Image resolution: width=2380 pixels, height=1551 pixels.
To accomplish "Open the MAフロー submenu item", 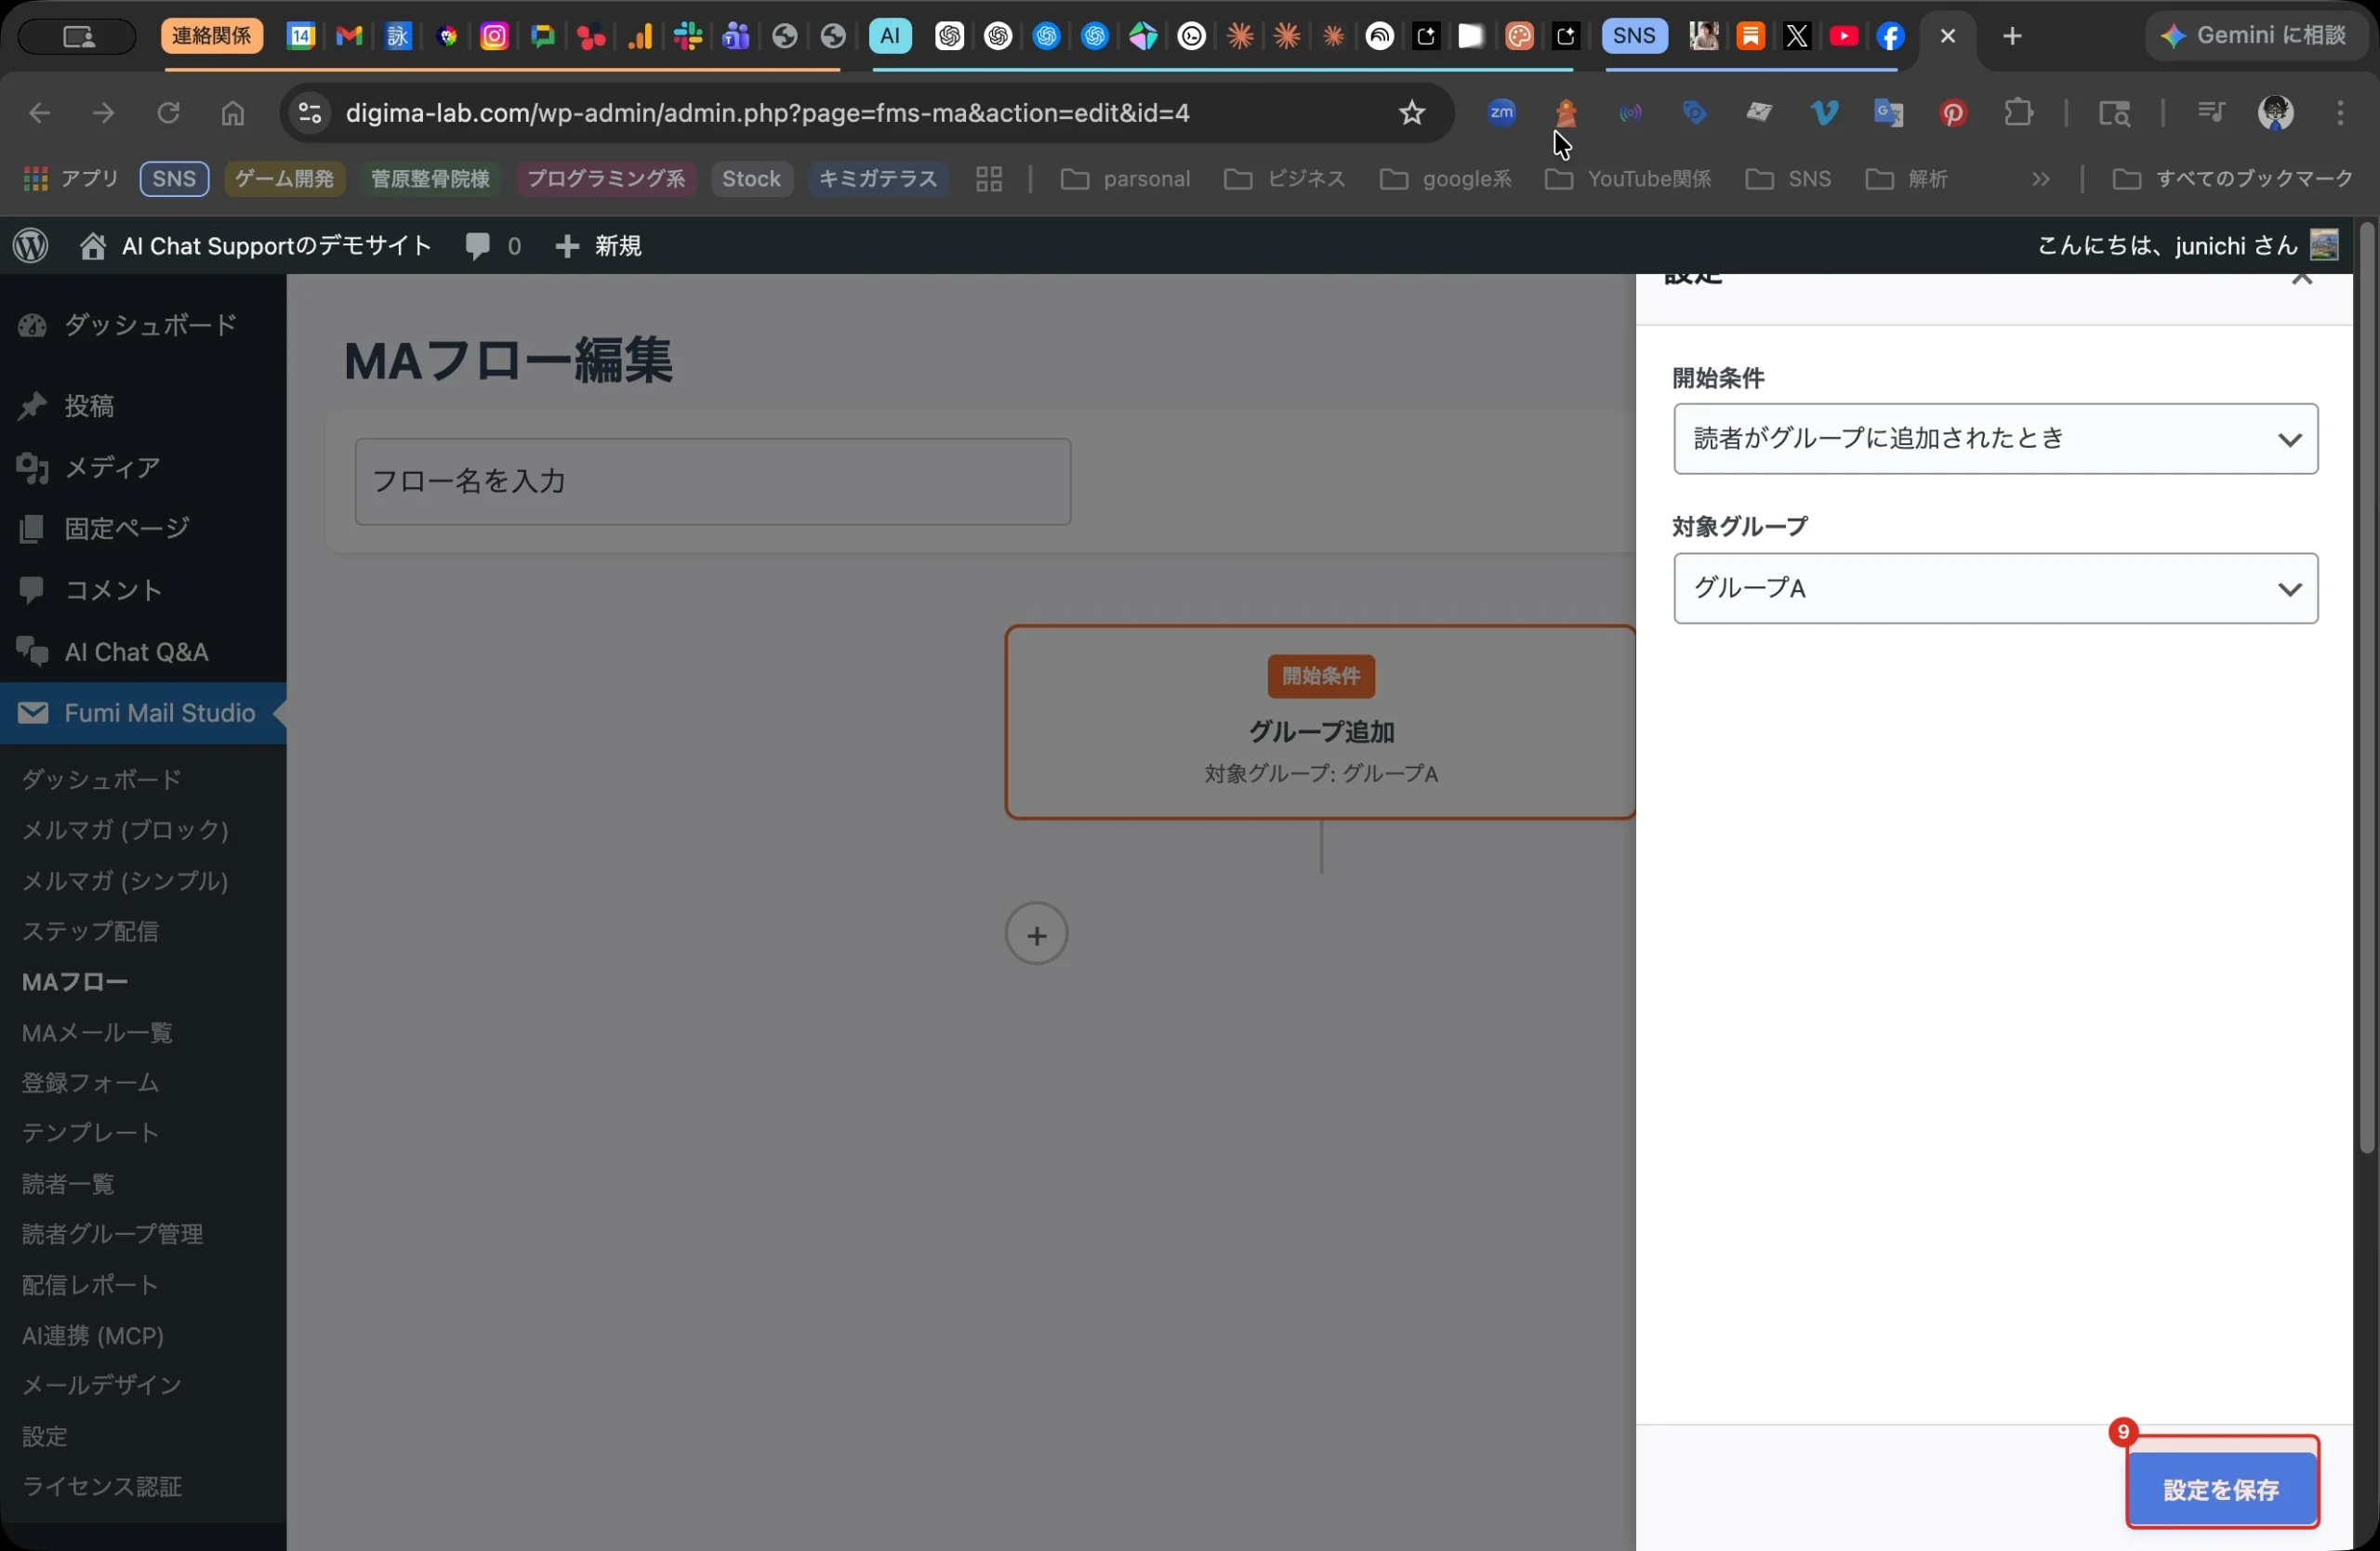I will [x=75, y=981].
